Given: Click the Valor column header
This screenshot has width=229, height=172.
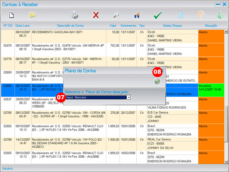Looking at the screenshot, I should pyautogui.click(x=113, y=26).
